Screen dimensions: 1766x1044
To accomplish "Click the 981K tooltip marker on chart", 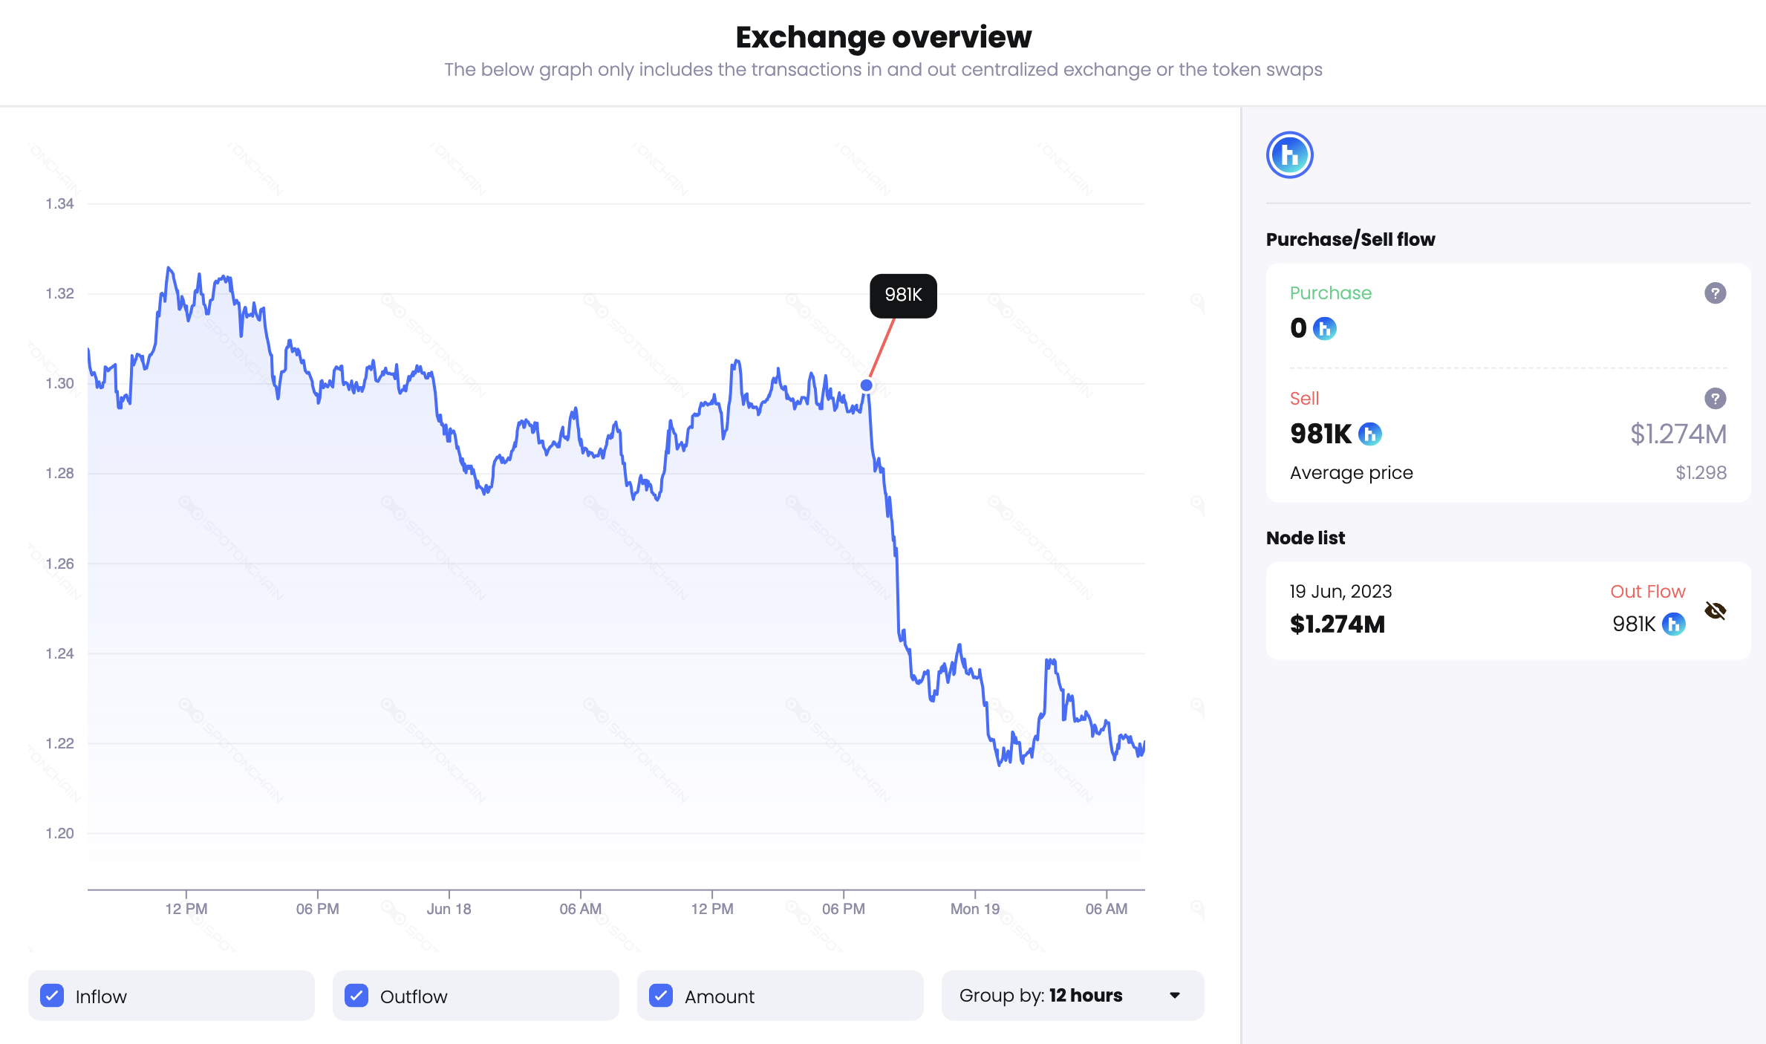I will point(902,295).
